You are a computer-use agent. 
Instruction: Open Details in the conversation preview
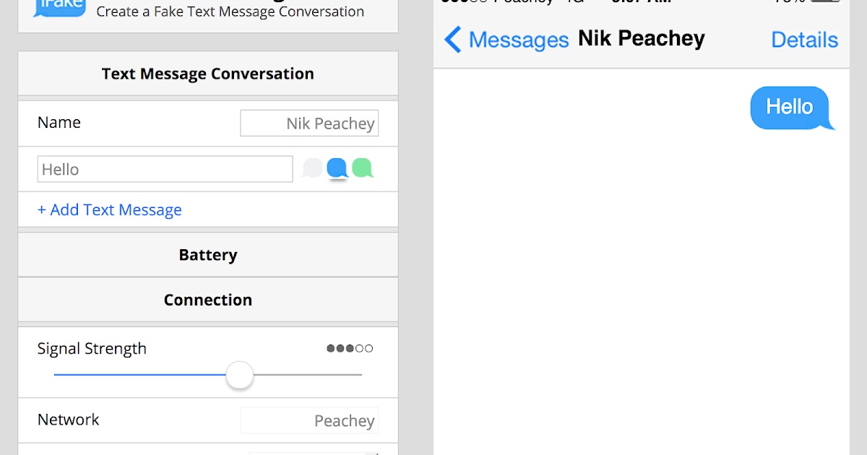point(804,40)
